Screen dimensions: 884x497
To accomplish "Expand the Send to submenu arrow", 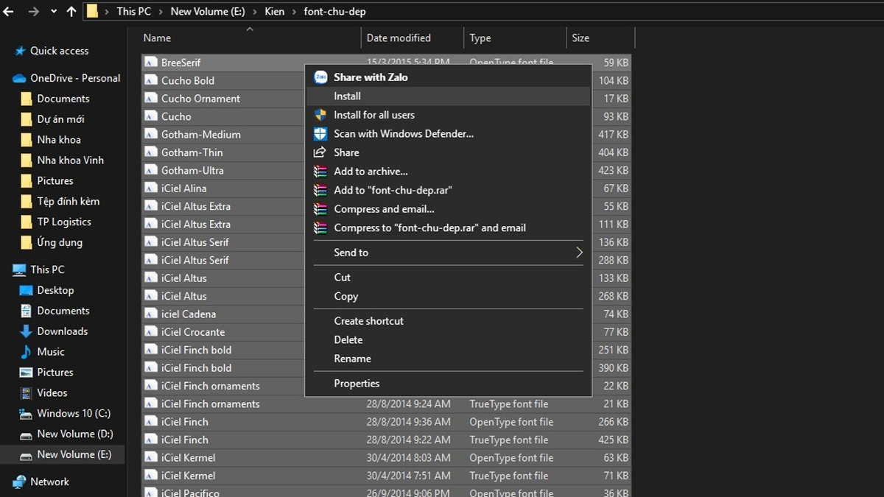I will (579, 253).
